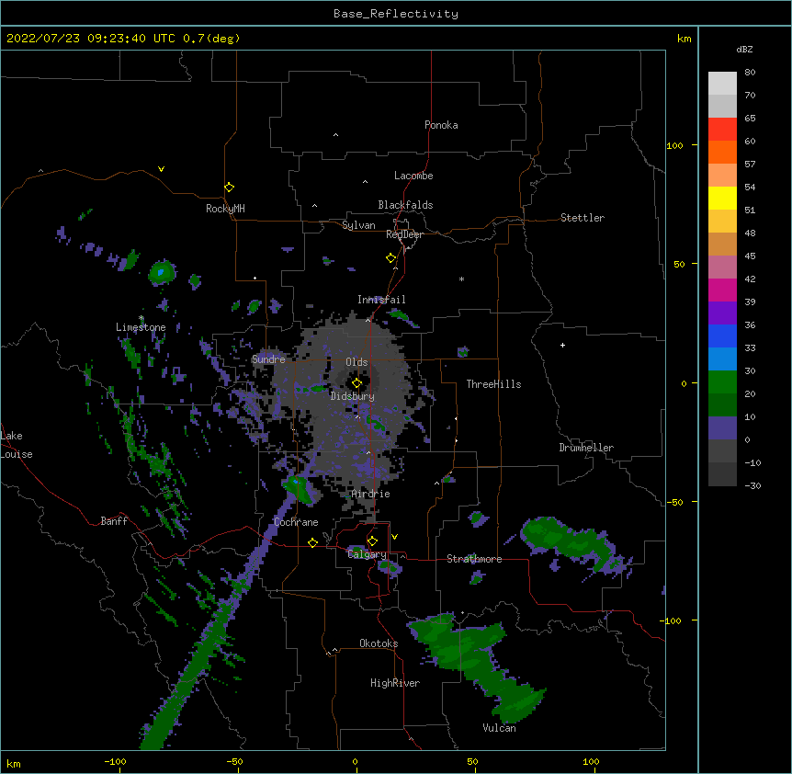This screenshot has height=774, width=792.
Task: Click the Blackfalds city label
Action: pyautogui.click(x=405, y=205)
